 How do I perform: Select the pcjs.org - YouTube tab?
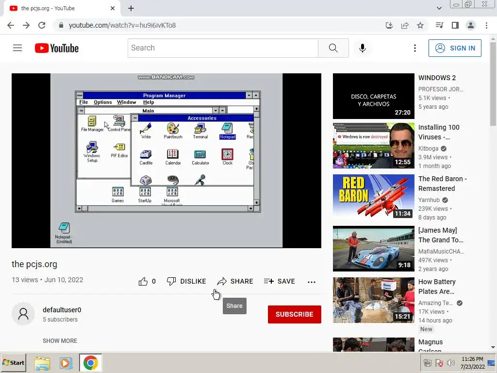click(62, 8)
